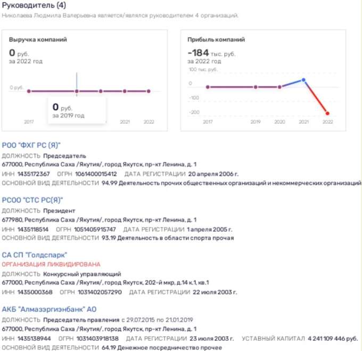This screenshot has height=351, width=362.
Task: Click the "Прибыль компаний" chart title
Action: 216,40
